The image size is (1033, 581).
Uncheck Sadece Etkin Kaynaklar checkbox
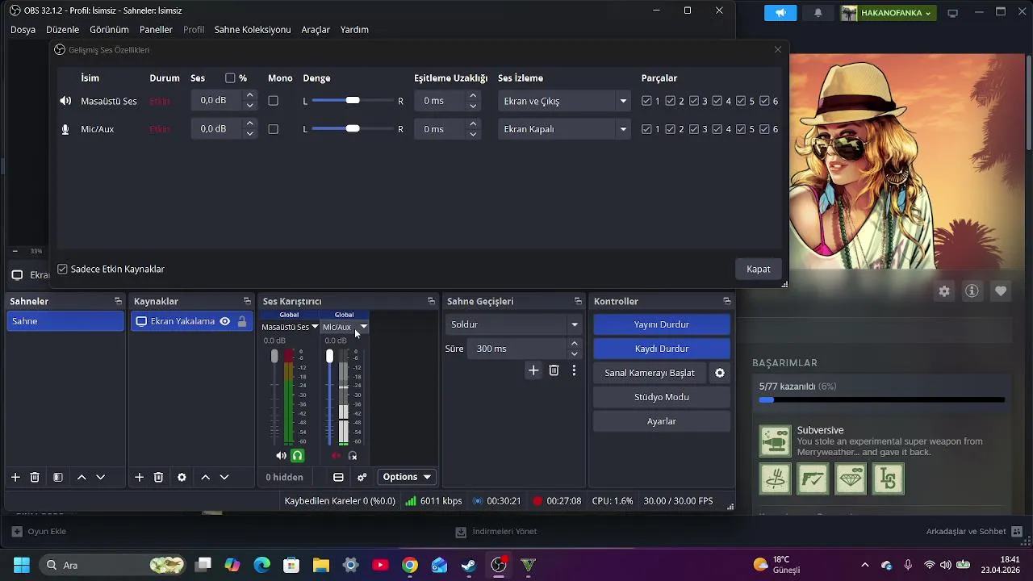point(62,269)
